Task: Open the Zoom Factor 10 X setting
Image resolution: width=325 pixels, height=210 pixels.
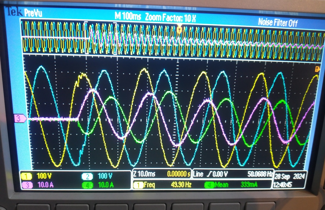Action: [170, 18]
